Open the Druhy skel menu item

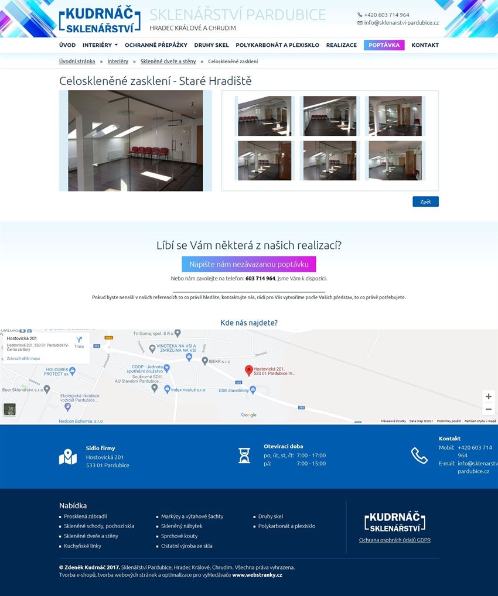click(212, 45)
